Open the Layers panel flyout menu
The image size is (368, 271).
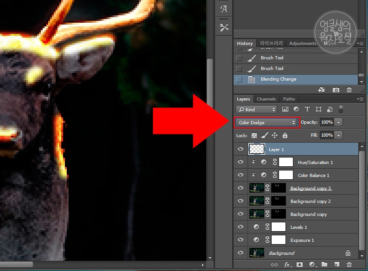360,99
